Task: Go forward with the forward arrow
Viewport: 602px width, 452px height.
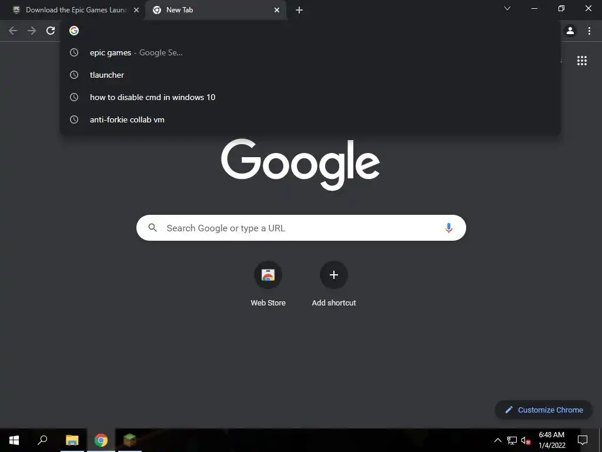Action: point(32,31)
